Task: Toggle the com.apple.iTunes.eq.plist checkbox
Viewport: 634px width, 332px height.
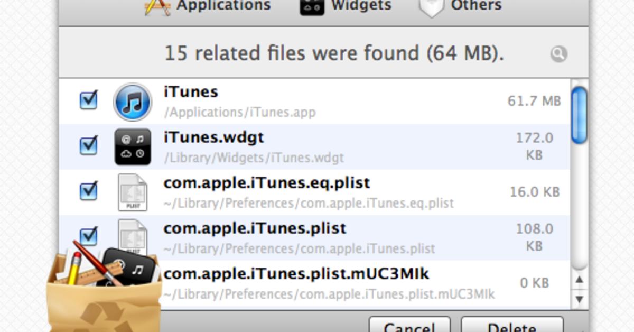Action: tap(89, 190)
